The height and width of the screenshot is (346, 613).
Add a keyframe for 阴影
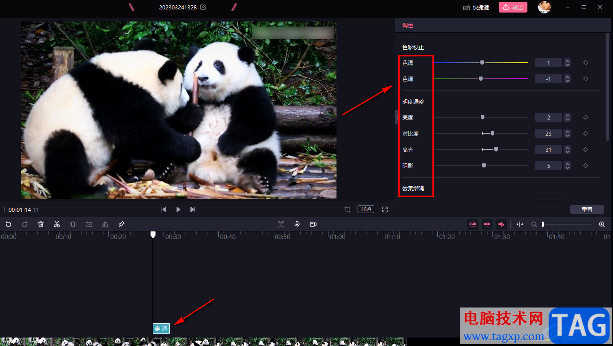(586, 166)
